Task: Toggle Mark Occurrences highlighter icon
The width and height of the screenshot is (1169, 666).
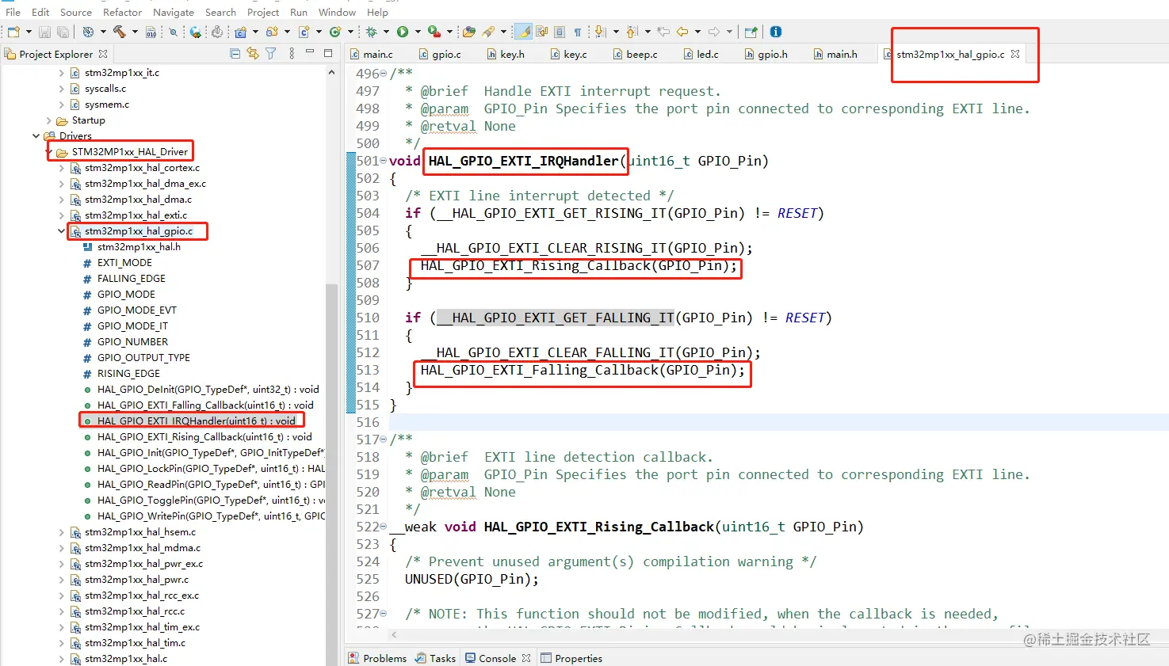Action: (523, 32)
